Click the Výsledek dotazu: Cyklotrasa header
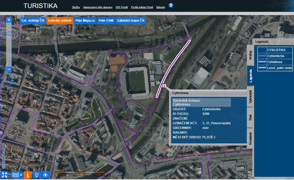294x180 pixels. click(x=201, y=102)
